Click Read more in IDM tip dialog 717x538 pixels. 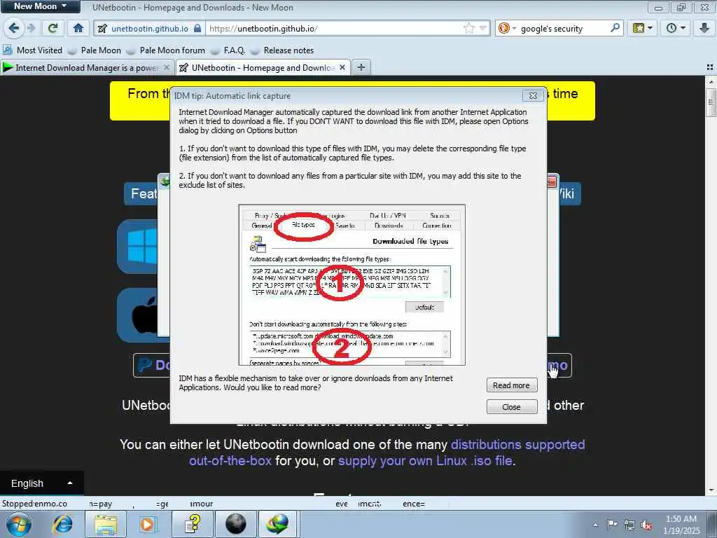click(x=511, y=385)
